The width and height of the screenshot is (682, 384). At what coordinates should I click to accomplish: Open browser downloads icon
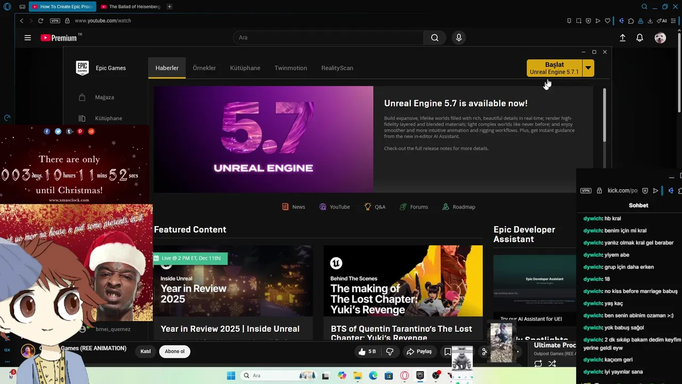pos(649,21)
